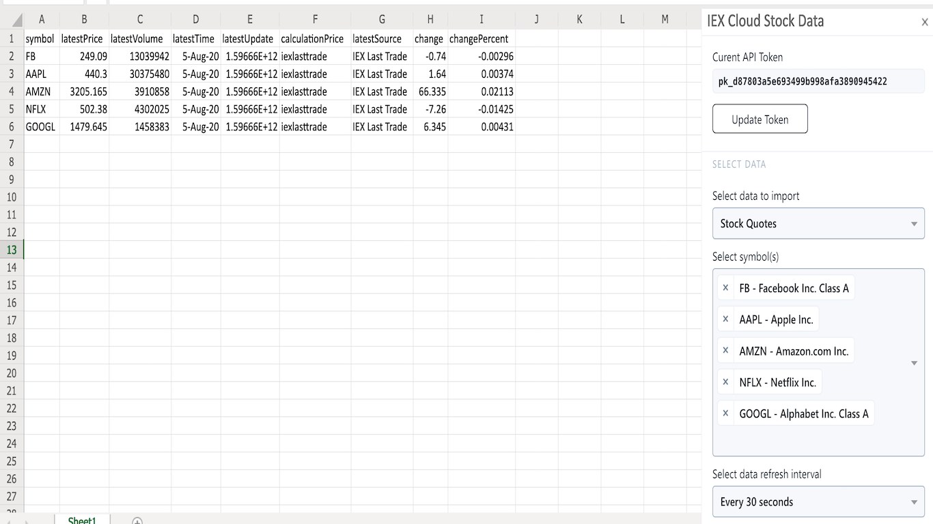This screenshot has height=524, width=933.
Task: Remove AMZN - Amazon.com Inc. symbol
Action: click(x=725, y=351)
